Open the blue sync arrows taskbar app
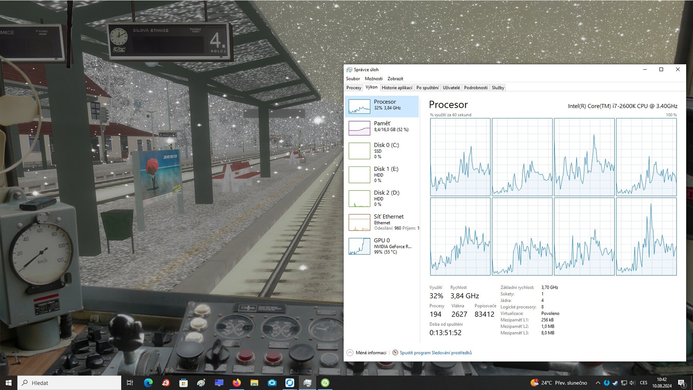 coord(290,383)
